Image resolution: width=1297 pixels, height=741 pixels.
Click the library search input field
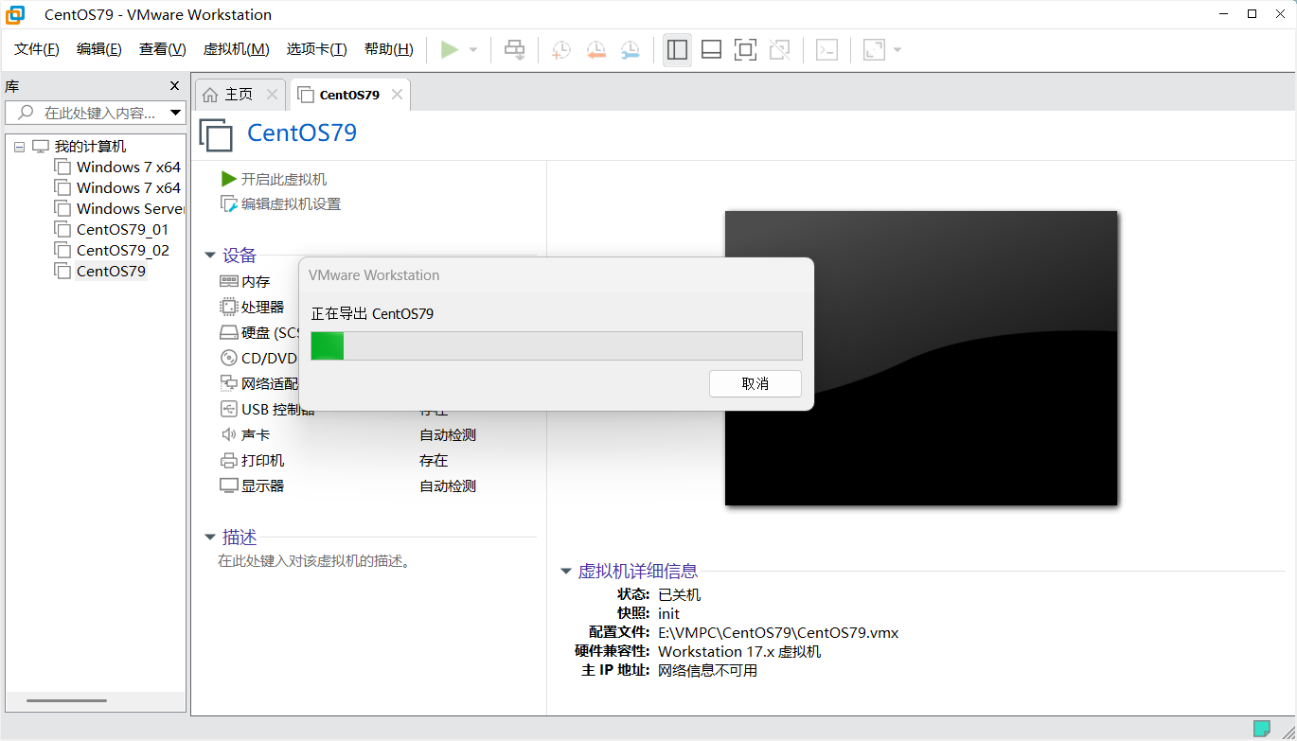[x=89, y=113]
